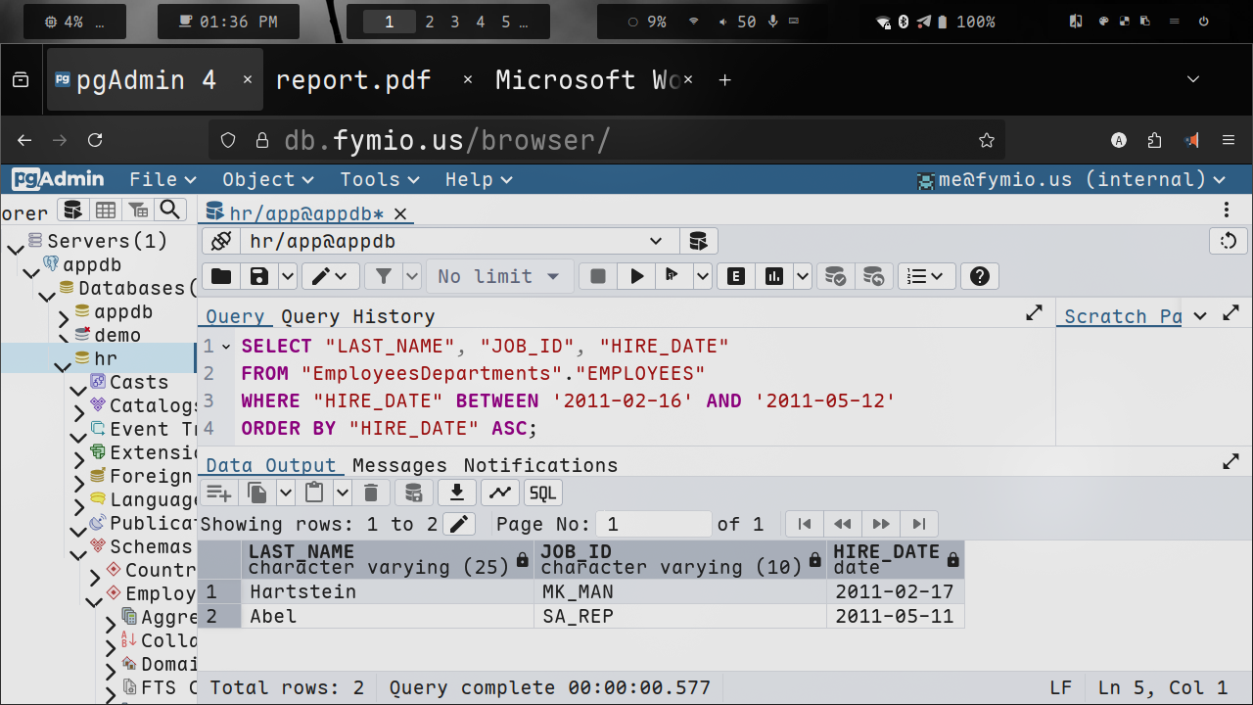Open the graph visualiser icon
1253x705 pixels.
pyautogui.click(x=500, y=493)
